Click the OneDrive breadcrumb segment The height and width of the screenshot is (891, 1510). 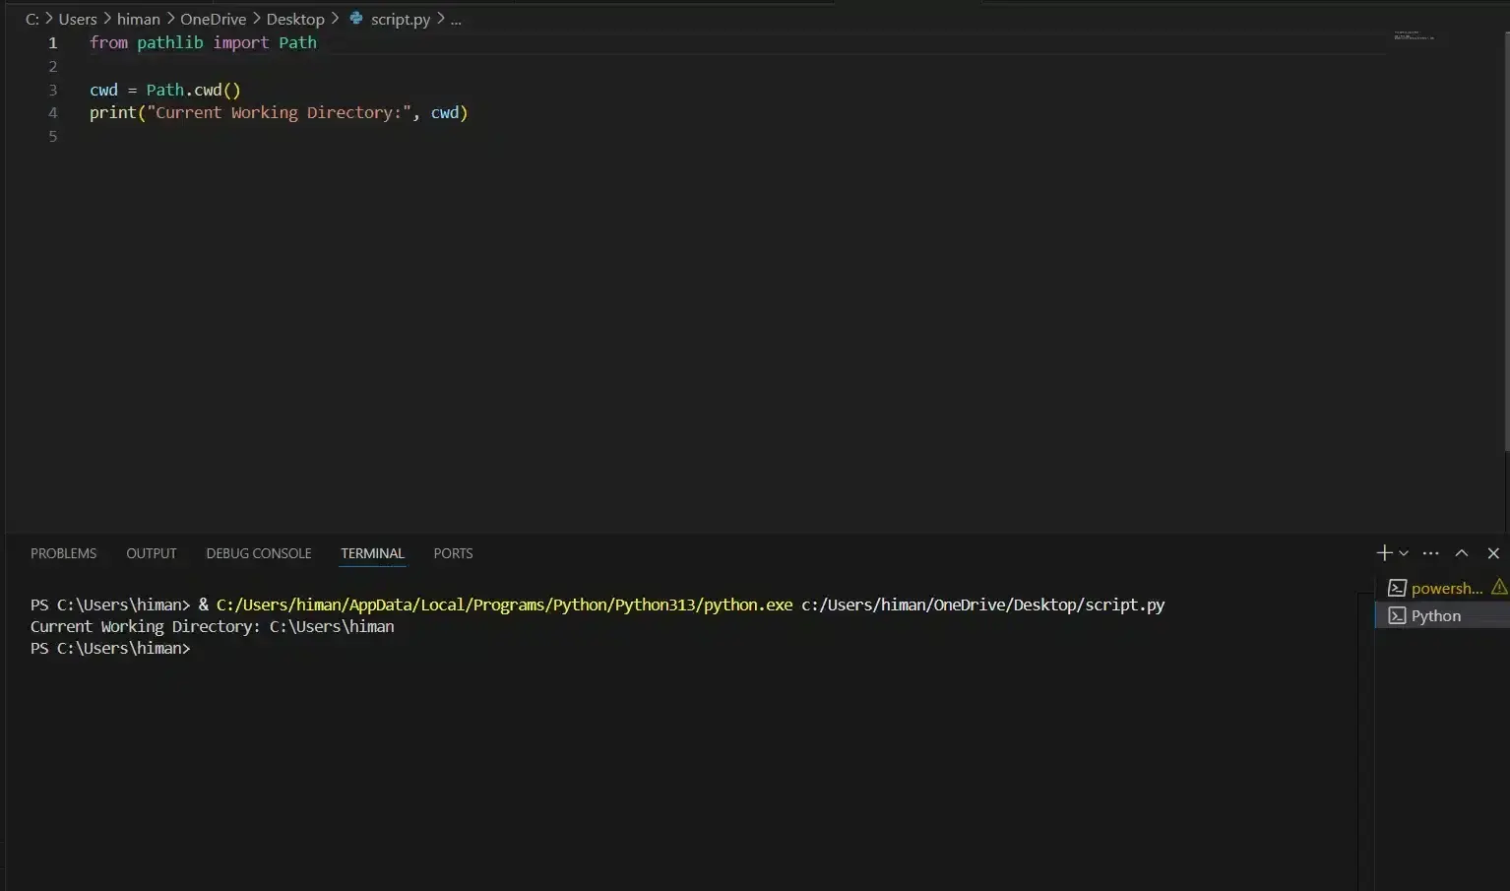point(213,19)
